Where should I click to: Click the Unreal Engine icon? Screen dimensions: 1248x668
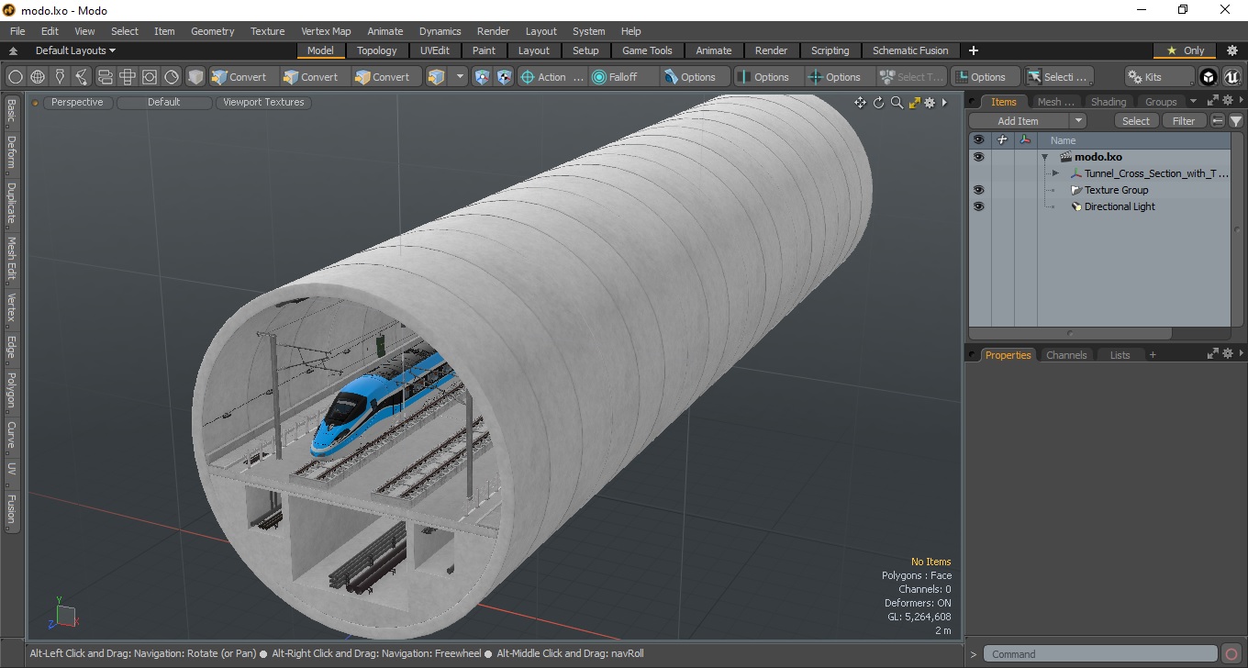pos(1231,77)
